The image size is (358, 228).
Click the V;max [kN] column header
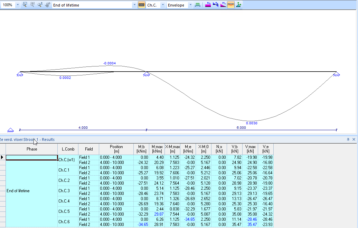[250, 149]
